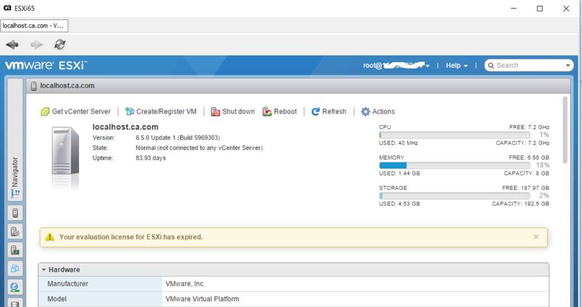Collapse the Hardware section arrow
582x307 pixels.
[x=44, y=270]
